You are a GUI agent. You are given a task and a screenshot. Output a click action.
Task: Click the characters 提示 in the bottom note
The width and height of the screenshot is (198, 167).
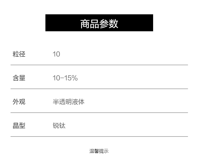[104, 151]
